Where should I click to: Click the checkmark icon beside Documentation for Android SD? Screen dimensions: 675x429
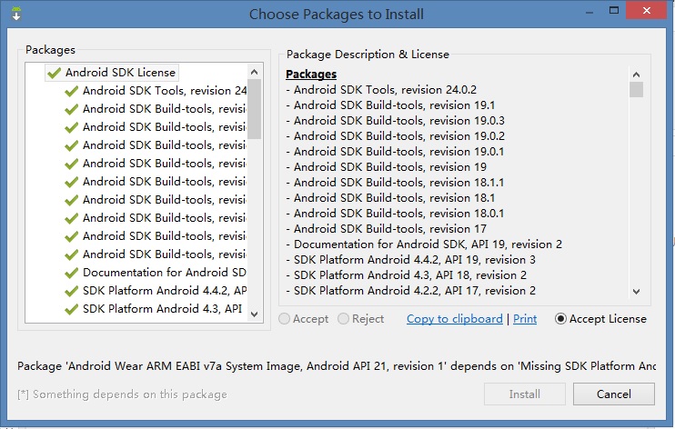pos(72,274)
